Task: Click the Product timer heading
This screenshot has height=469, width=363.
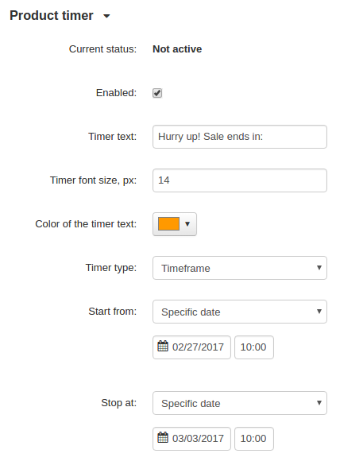Action: point(52,16)
